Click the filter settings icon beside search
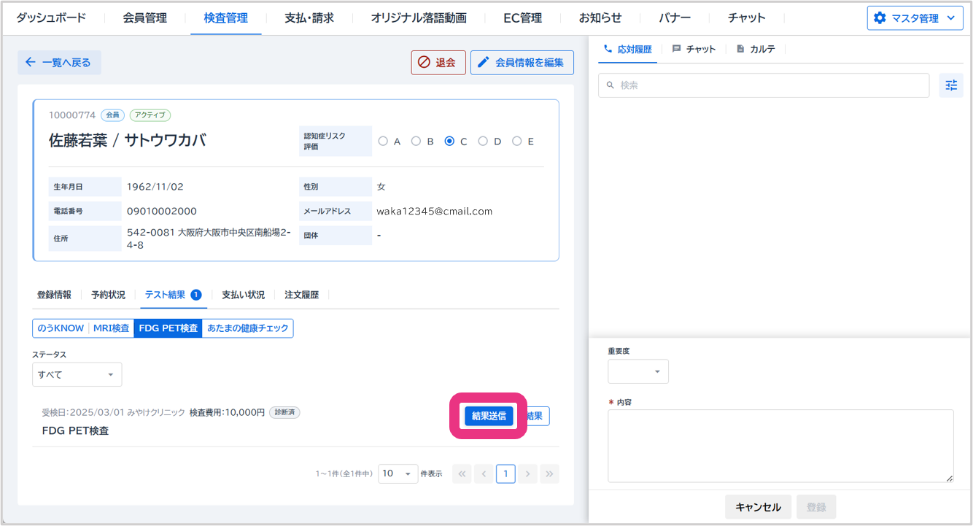This screenshot has width=973, height=526. [951, 85]
